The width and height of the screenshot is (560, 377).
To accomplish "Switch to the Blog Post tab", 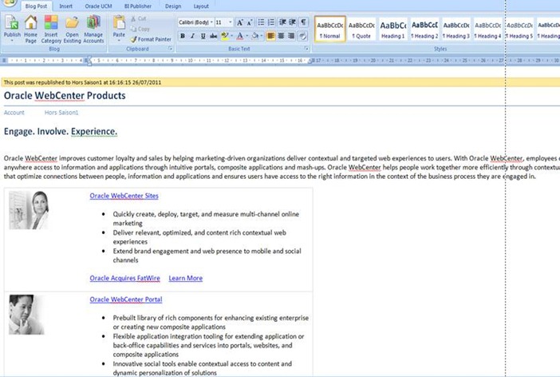I will click(x=36, y=6).
